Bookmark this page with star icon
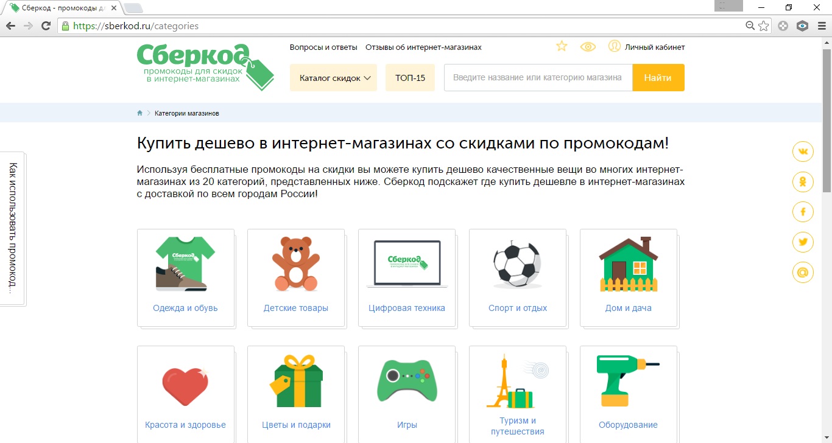 point(764,26)
